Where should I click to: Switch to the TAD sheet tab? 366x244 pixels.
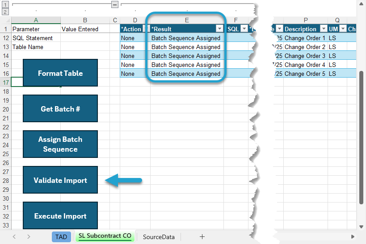point(61,237)
